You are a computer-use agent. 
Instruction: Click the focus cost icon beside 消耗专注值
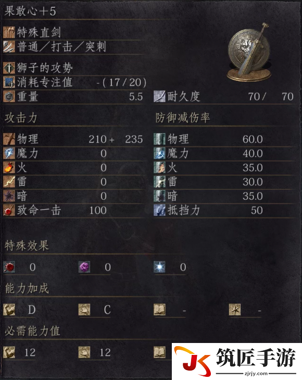(x=9, y=82)
